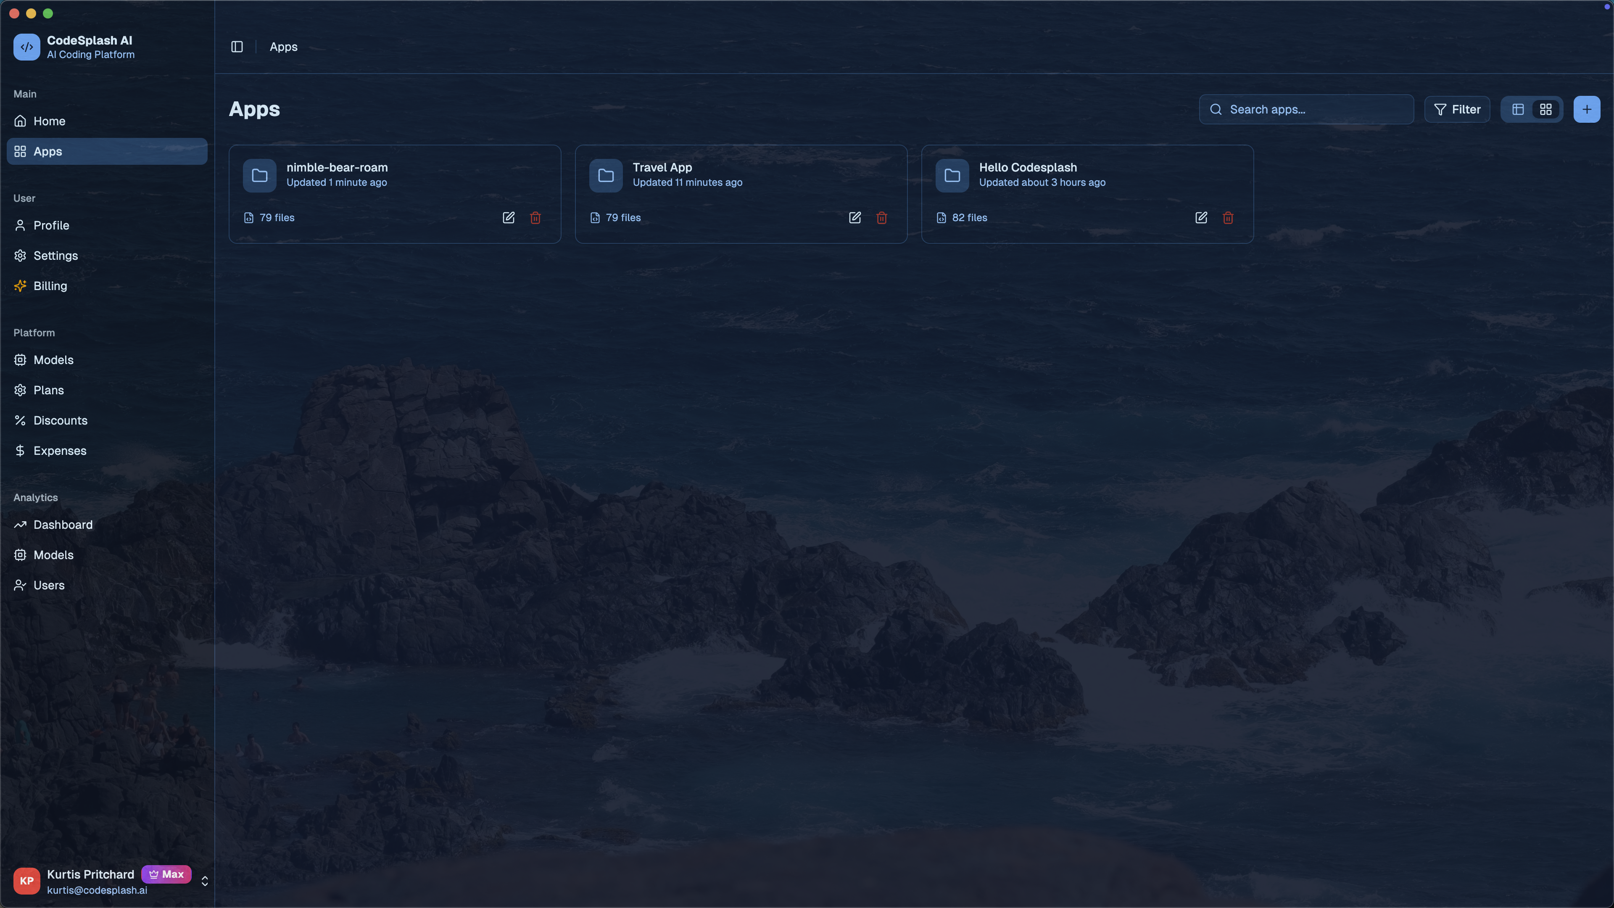1614x908 pixels.
Task: Select the Discounts percent icon in sidebar
Action: tap(20, 420)
